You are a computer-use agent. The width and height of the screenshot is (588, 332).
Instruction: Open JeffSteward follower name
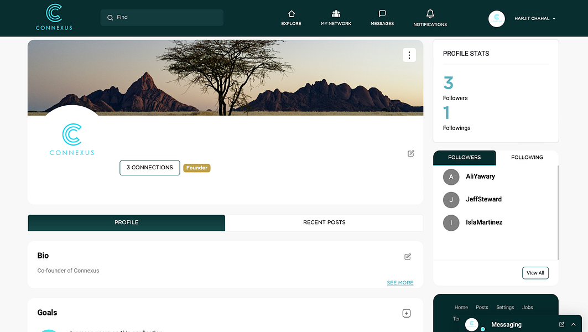click(x=484, y=199)
